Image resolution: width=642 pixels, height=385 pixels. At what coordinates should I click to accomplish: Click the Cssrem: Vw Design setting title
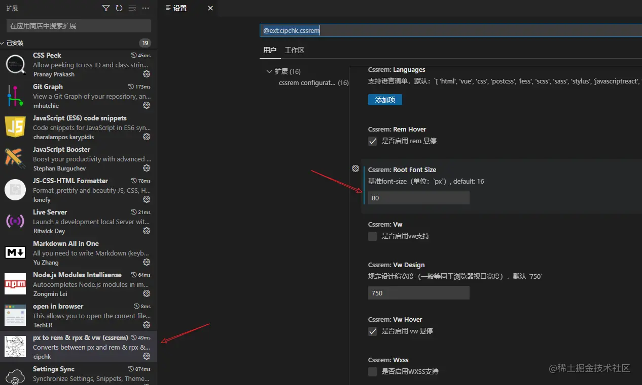pyautogui.click(x=397, y=265)
